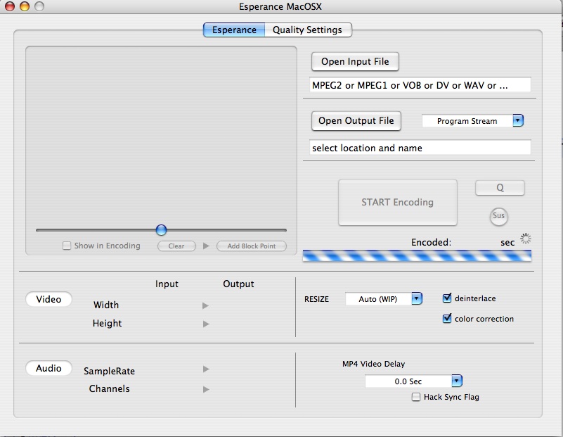Viewport: 563px width, 437px height.
Task: Click the arrow icon in SampleRate row
Action: point(206,369)
